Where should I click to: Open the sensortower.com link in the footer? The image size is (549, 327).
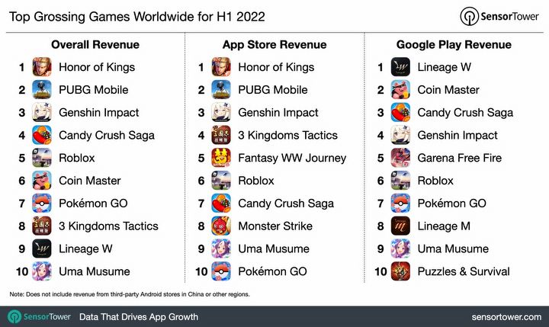[505, 316]
